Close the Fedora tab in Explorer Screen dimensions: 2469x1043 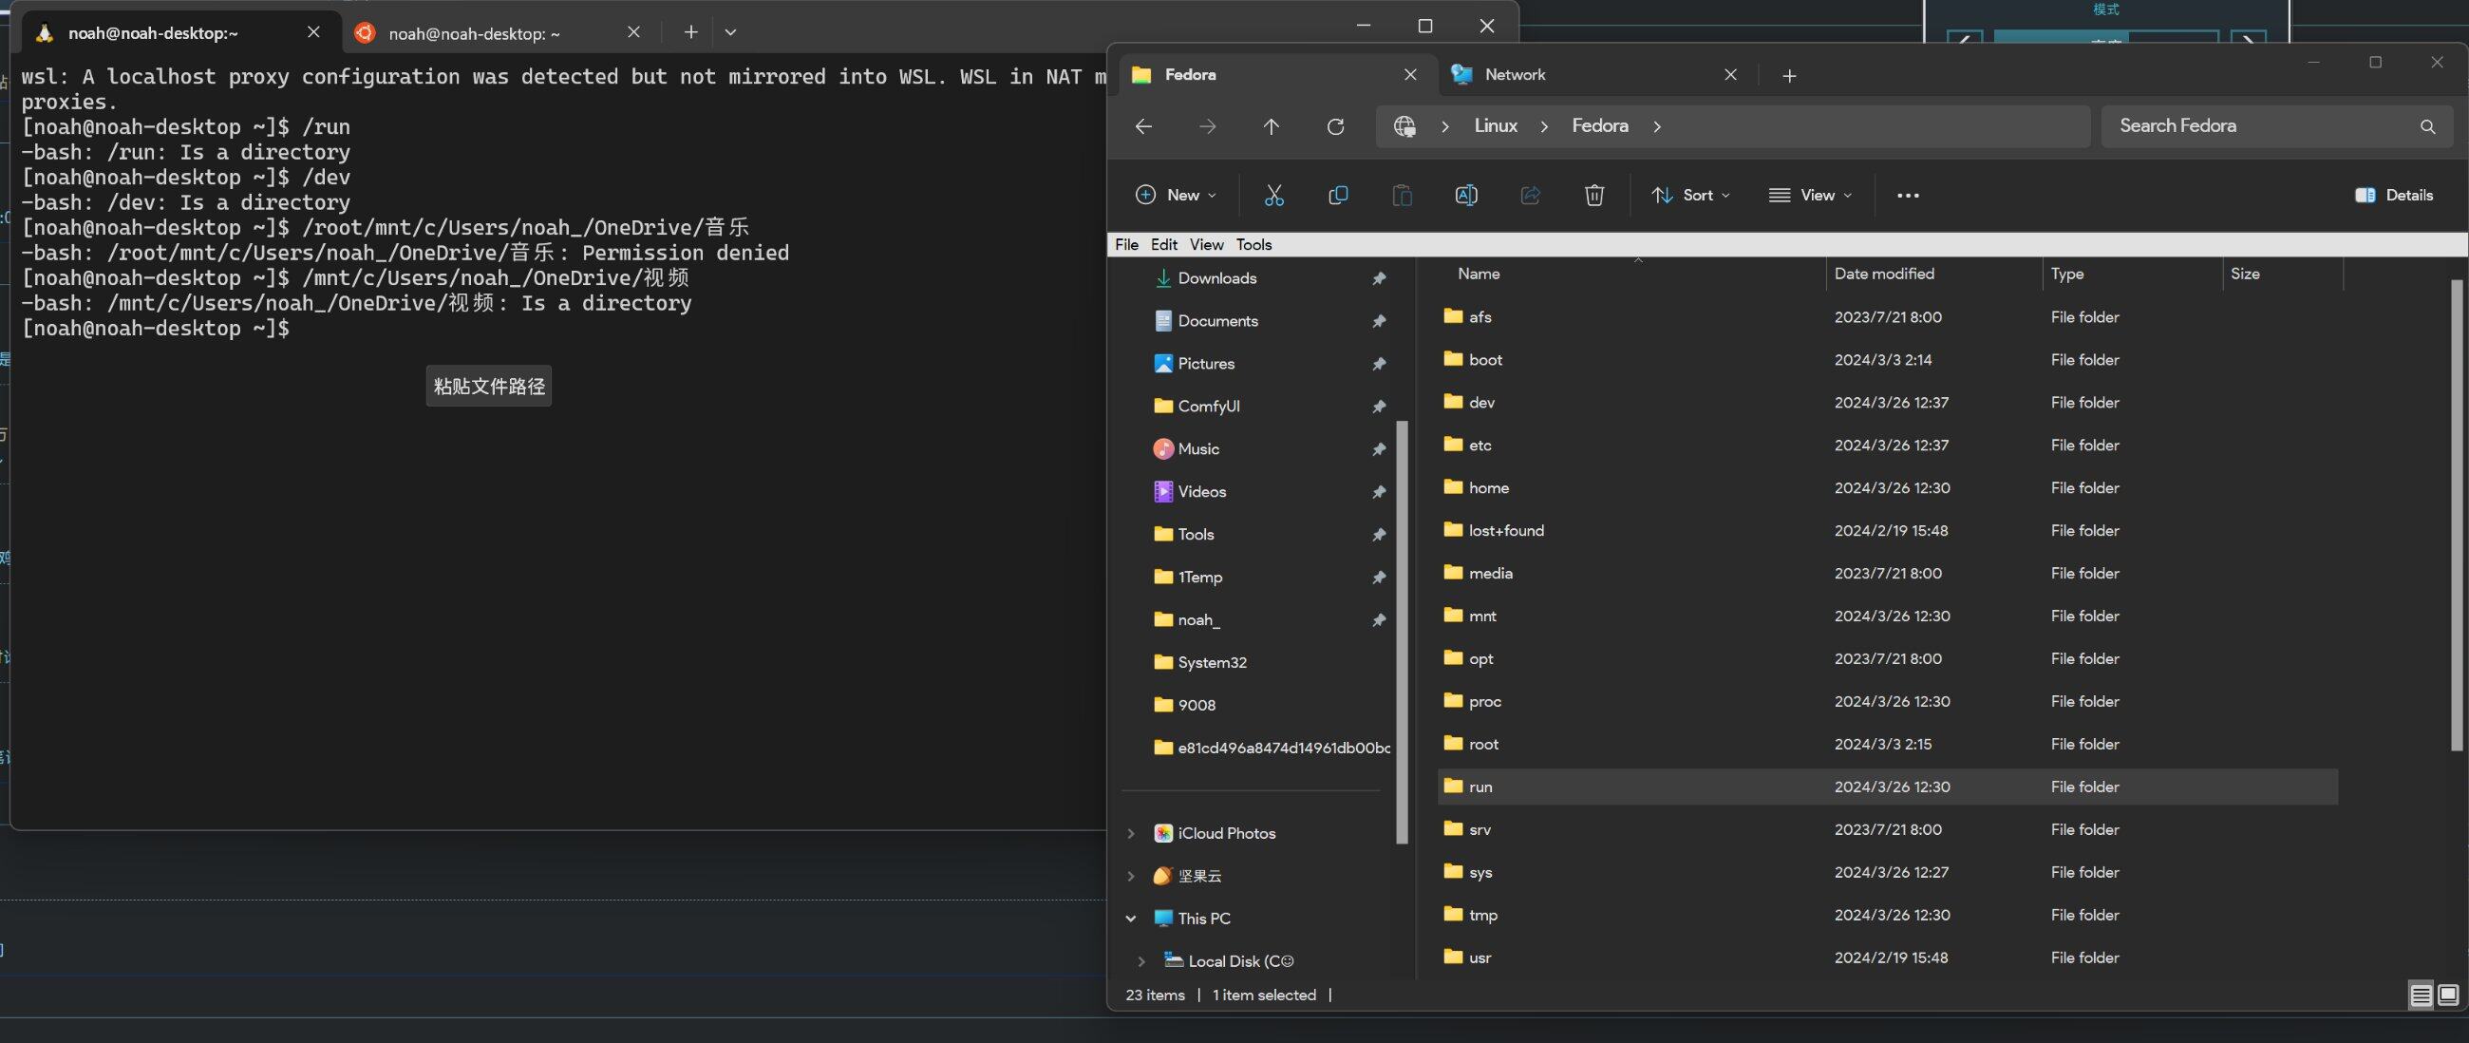coord(1410,74)
